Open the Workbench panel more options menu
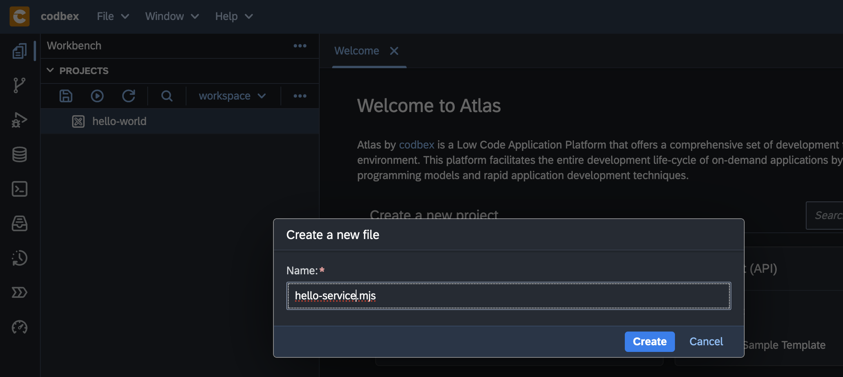This screenshot has width=843, height=377. point(300,46)
